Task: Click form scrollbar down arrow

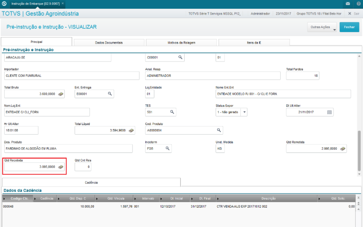Action: point(359,174)
